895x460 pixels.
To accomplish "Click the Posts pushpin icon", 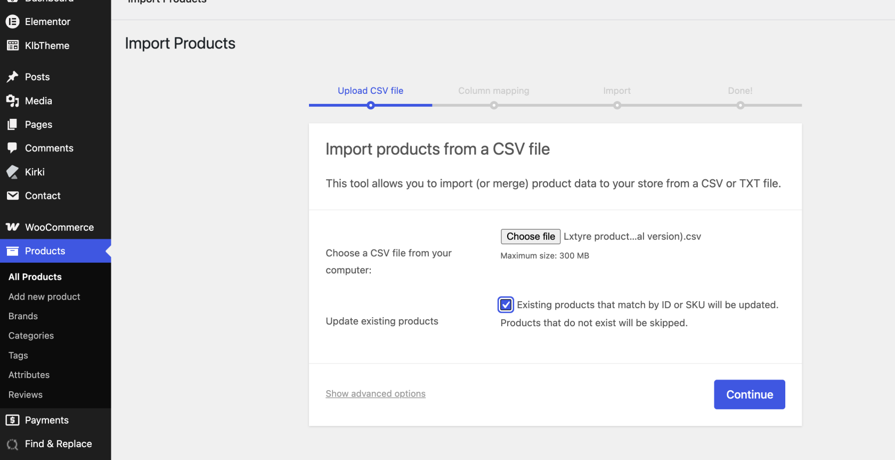I will coord(12,77).
